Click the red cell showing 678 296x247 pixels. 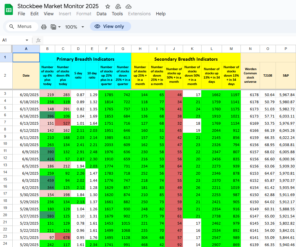coord(63,237)
